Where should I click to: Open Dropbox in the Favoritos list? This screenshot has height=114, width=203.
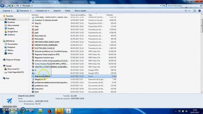tap(11, 28)
